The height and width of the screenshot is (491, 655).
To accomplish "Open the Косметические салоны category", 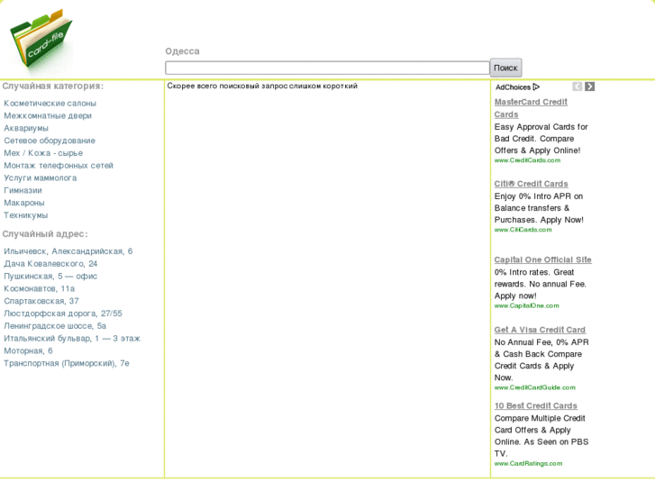I will point(50,104).
